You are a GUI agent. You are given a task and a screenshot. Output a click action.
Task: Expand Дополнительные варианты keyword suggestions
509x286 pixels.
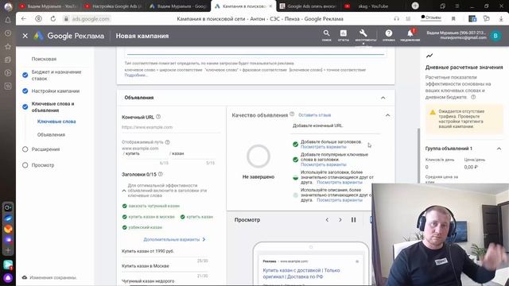point(175,239)
